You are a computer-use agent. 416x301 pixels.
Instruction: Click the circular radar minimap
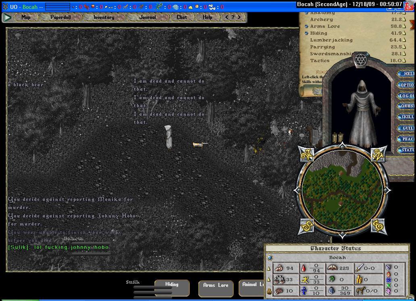tap(342, 190)
